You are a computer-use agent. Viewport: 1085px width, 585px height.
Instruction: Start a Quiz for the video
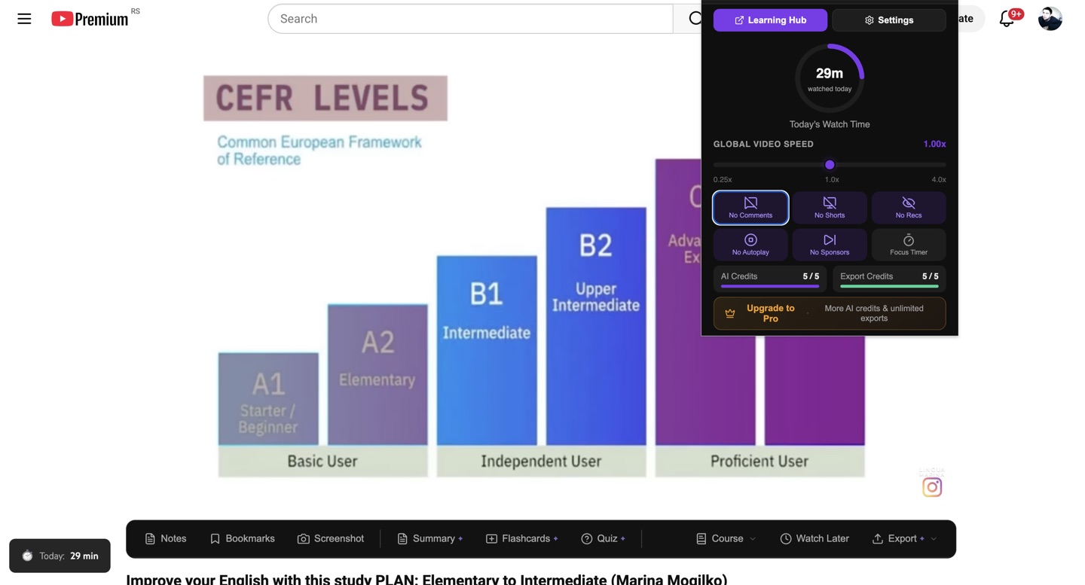(x=604, y=539)
